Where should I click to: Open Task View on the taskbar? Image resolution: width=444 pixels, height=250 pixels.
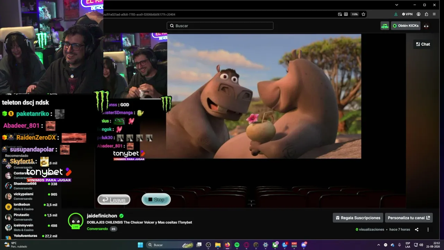click(199, 245)
